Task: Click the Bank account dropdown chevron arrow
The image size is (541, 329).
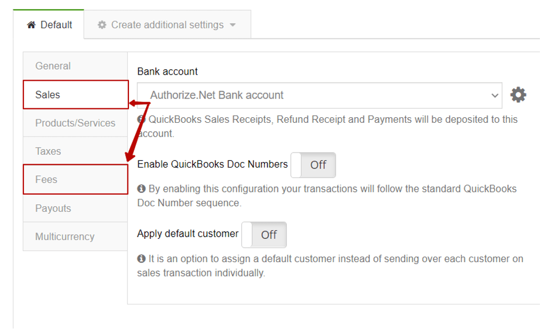Action: pyautogui.click(x=495, y=96)
